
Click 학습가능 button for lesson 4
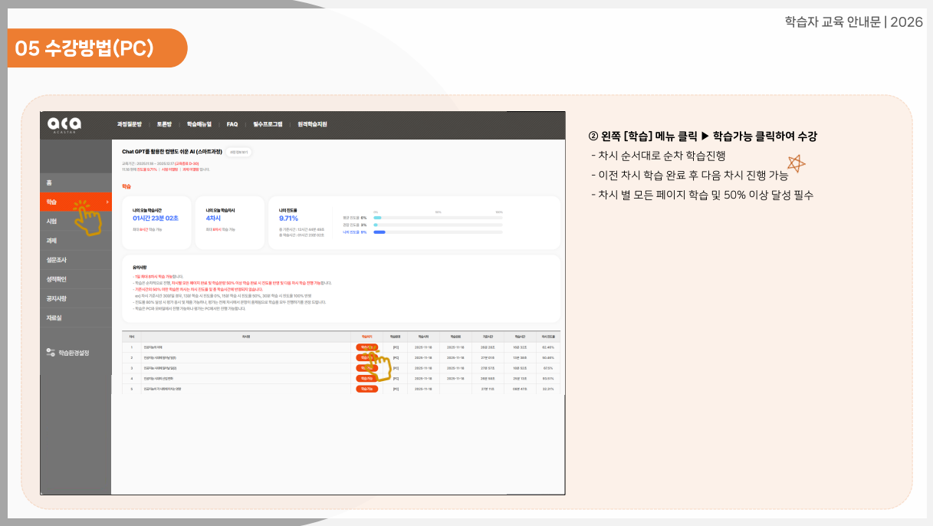click(366, 379)
